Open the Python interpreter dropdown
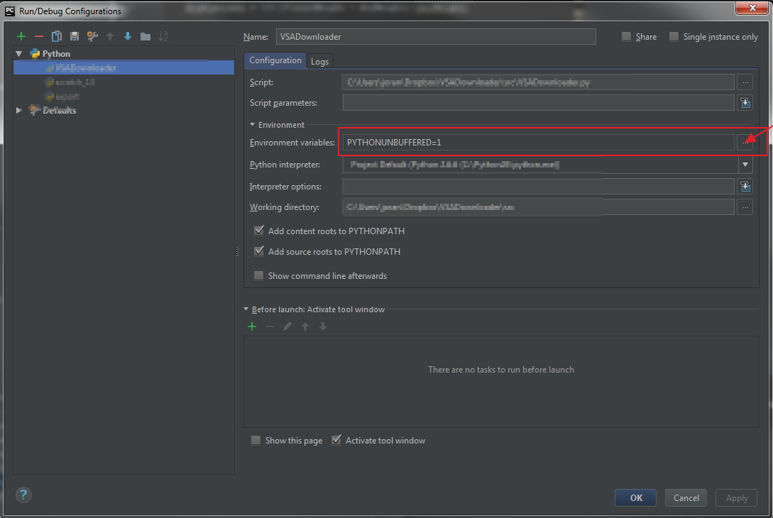 pyautogui.click(x=745, y=164)
